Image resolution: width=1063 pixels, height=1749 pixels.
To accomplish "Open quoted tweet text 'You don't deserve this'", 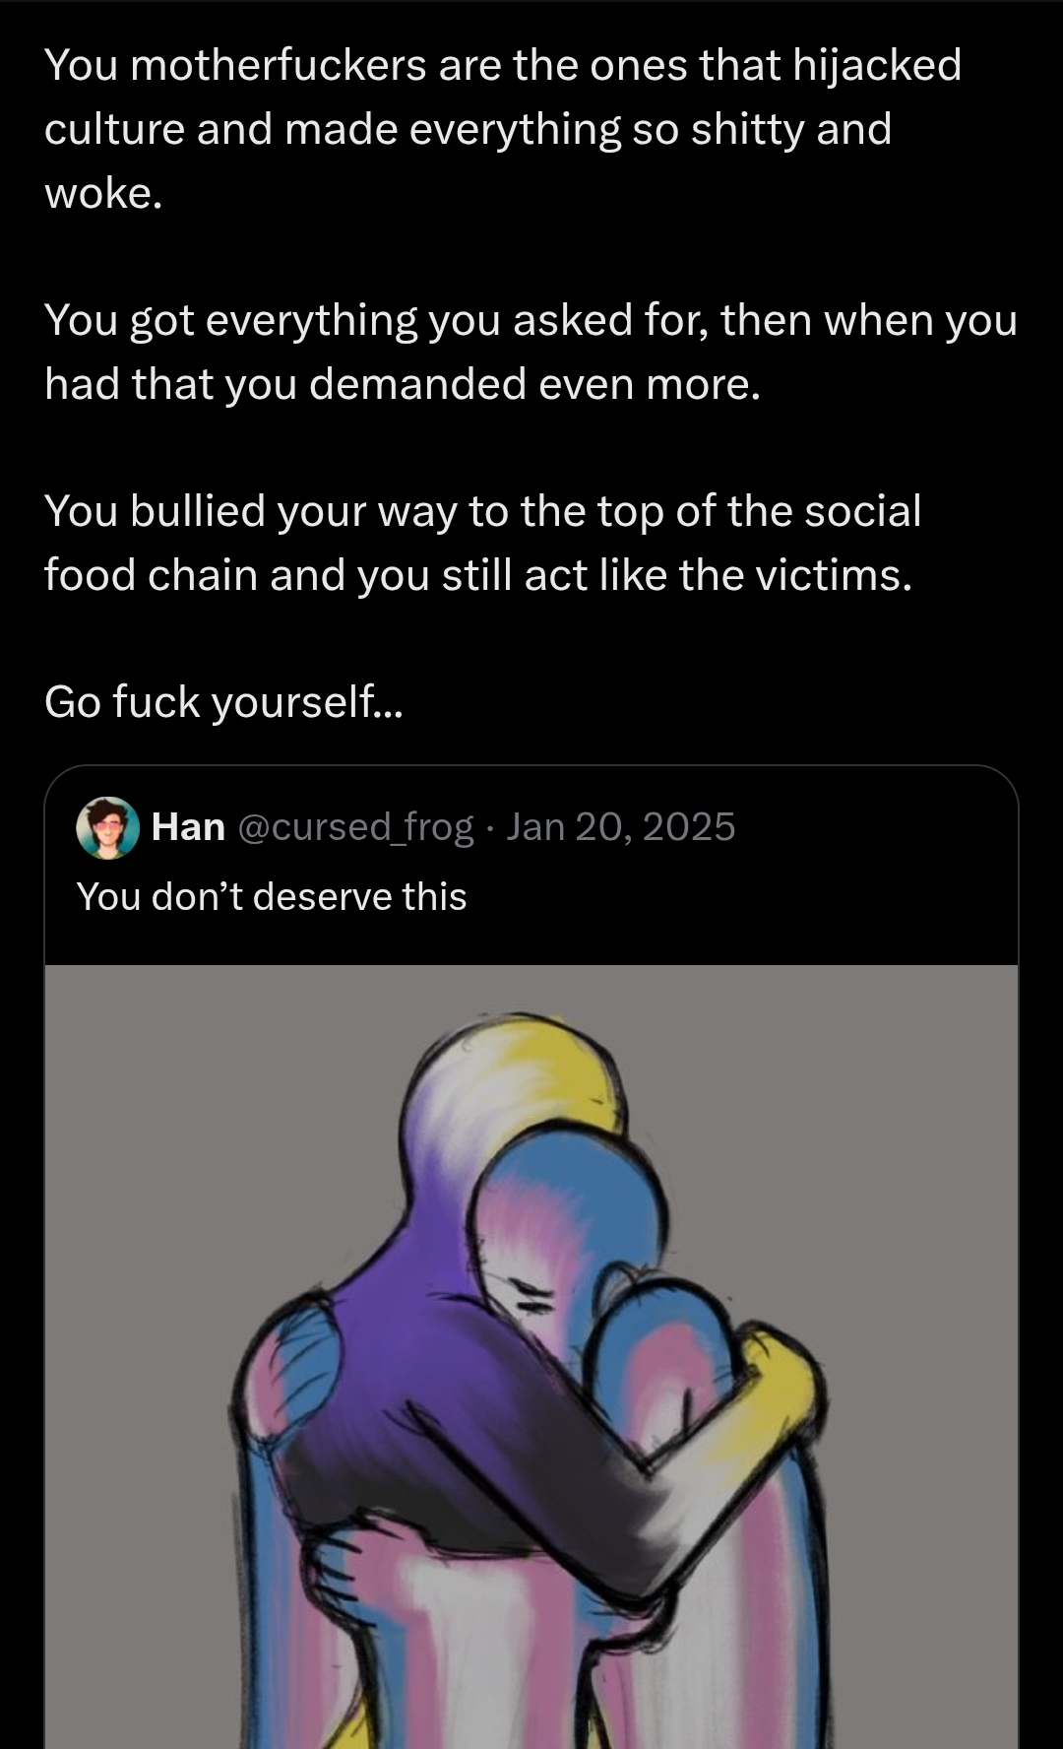I will [x=272, y=897].
